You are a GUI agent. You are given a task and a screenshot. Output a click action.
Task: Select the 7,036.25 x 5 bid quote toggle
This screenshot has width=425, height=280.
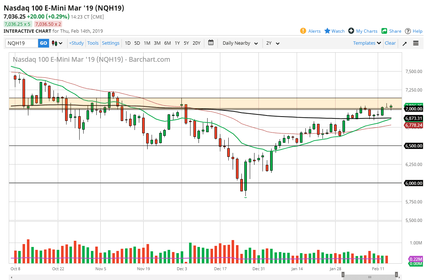click(x=17, y=24)
